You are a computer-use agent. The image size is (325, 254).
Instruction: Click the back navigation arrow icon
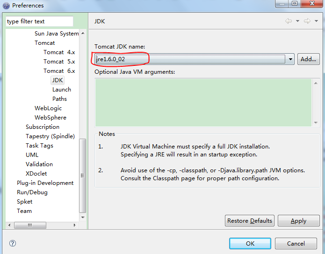click(x=289, y=21)
